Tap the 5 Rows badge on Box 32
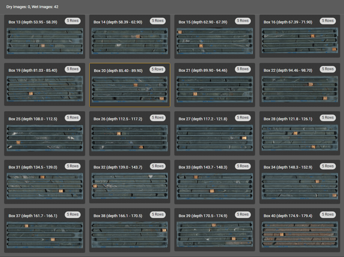The width and height of the screenshot is (344, 257). coord(158,166)
